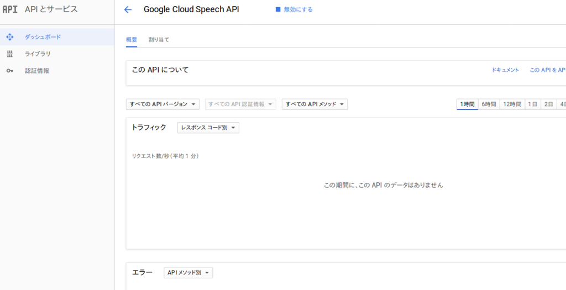Select the 2日 time range
The image size is (566, 290).
click(x=549, y=104)
